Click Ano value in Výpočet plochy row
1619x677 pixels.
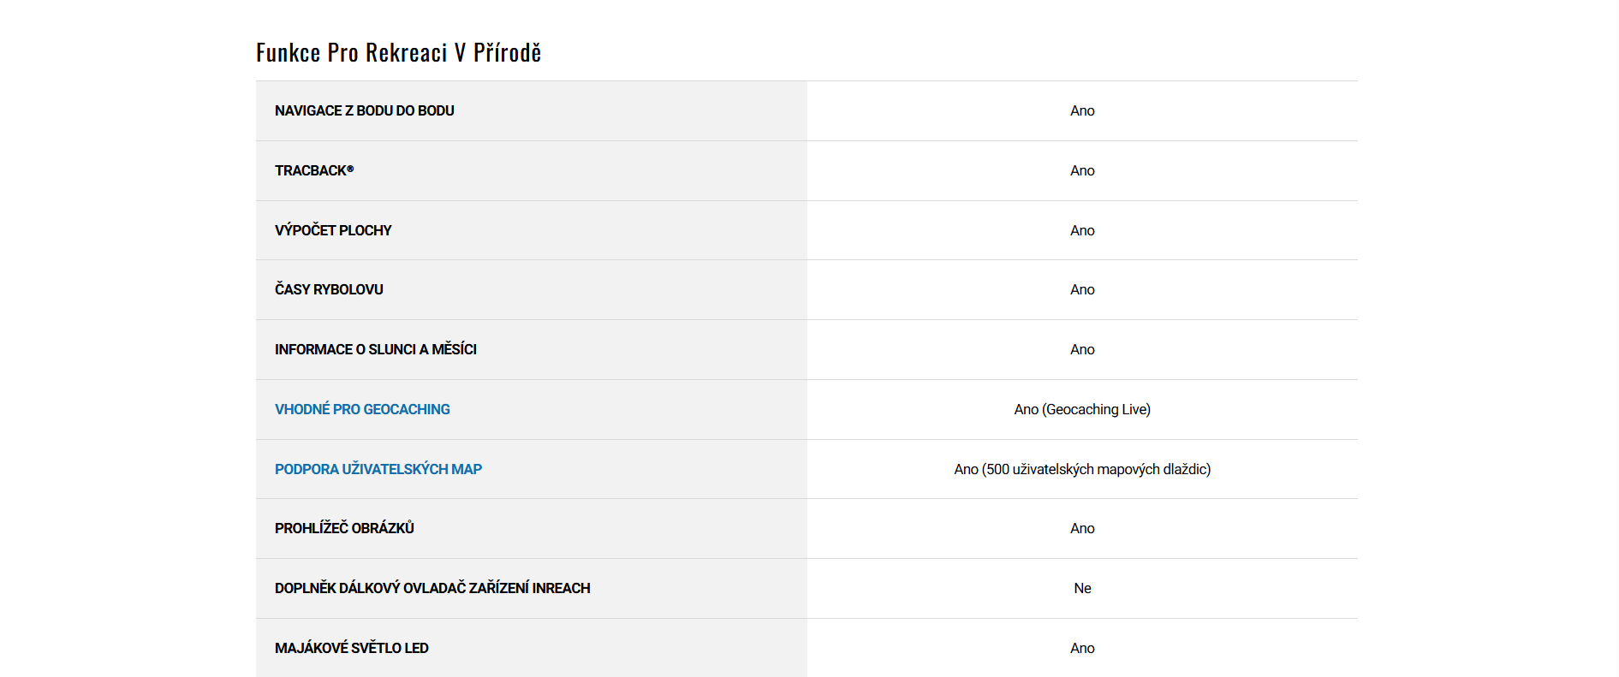[x=1082, y=230]
